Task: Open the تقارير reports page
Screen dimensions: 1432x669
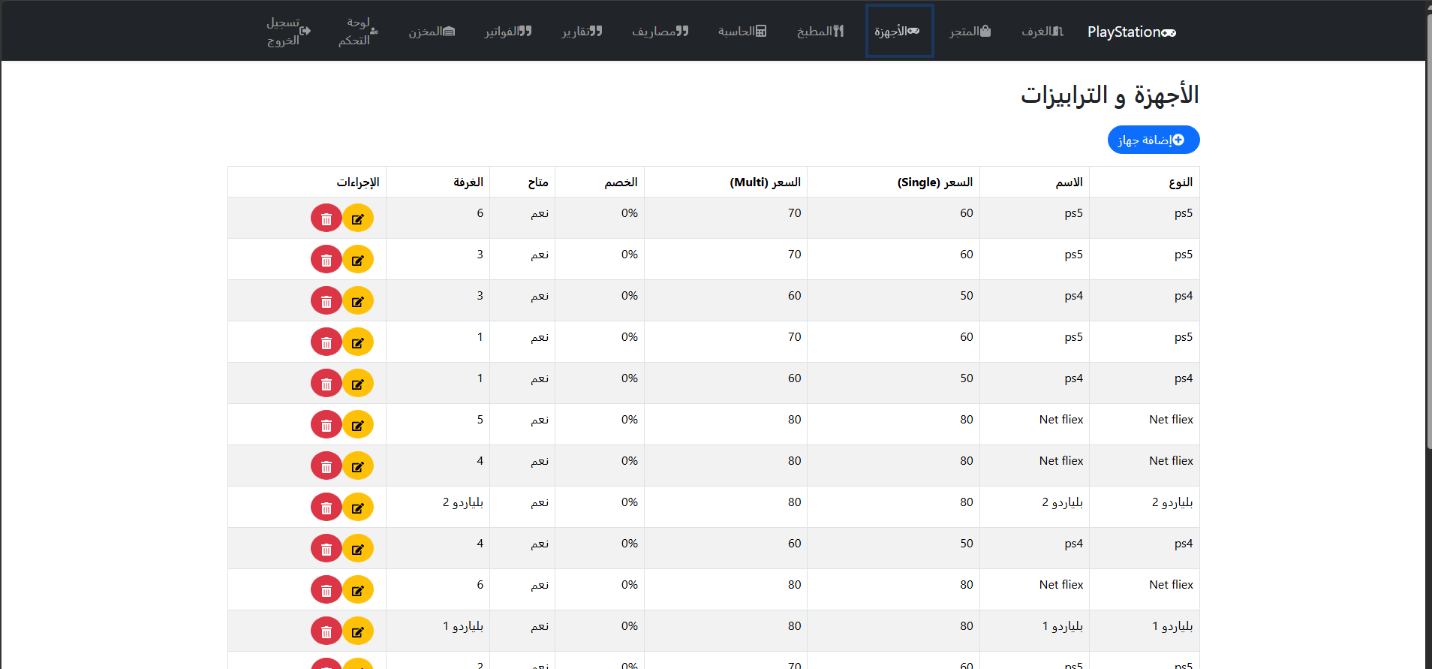Action: (582, 31)
